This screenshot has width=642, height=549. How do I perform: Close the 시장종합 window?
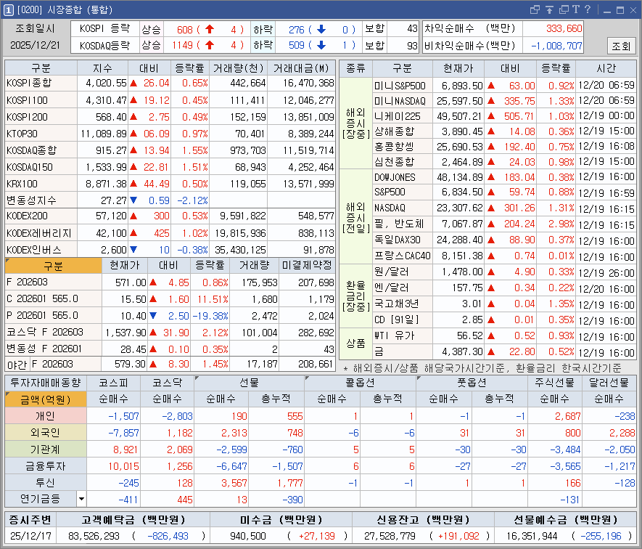point(633,11)
